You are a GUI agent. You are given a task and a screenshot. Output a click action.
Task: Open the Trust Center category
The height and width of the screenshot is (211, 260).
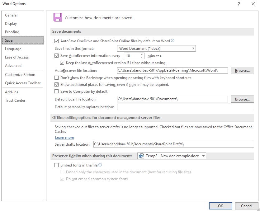[x=15, y=101]
